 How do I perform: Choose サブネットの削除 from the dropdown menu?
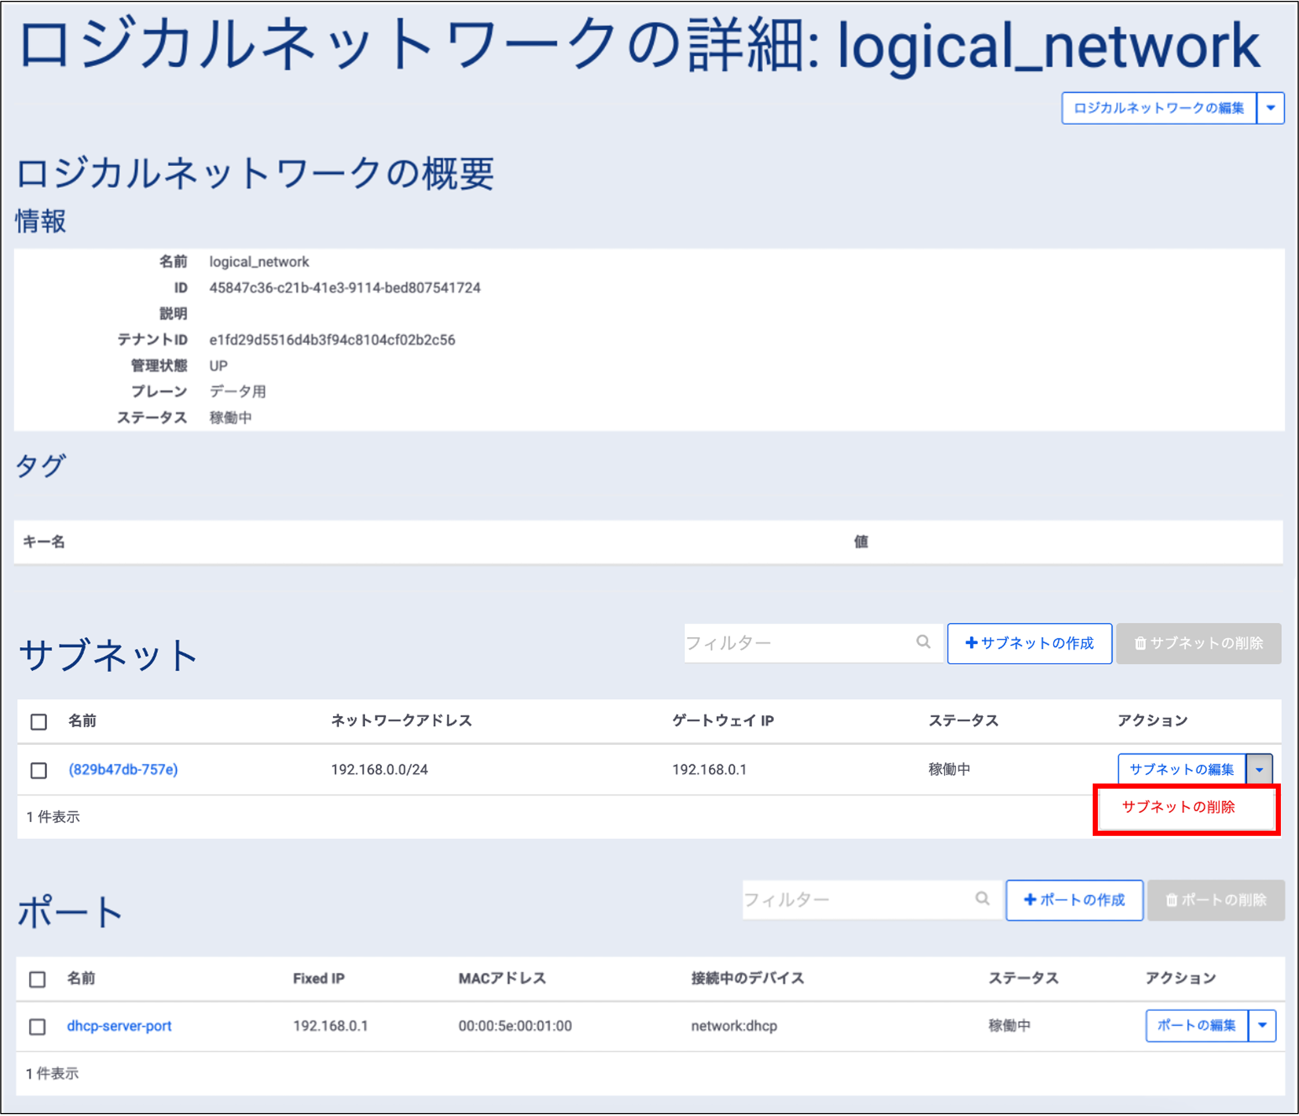(1178, 807)
